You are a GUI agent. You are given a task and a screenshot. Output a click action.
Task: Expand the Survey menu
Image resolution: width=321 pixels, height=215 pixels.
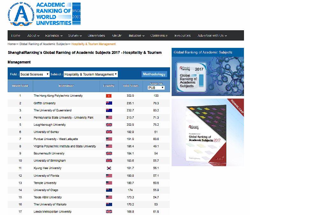75,35
